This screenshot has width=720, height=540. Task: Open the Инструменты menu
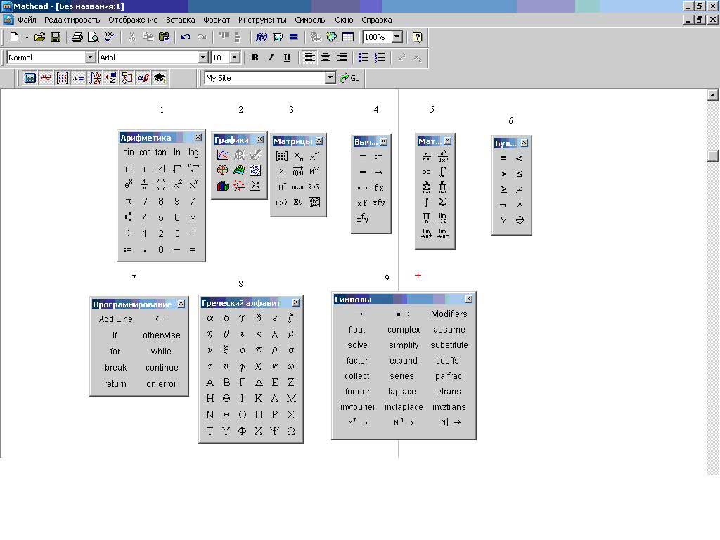click(262, 20)
